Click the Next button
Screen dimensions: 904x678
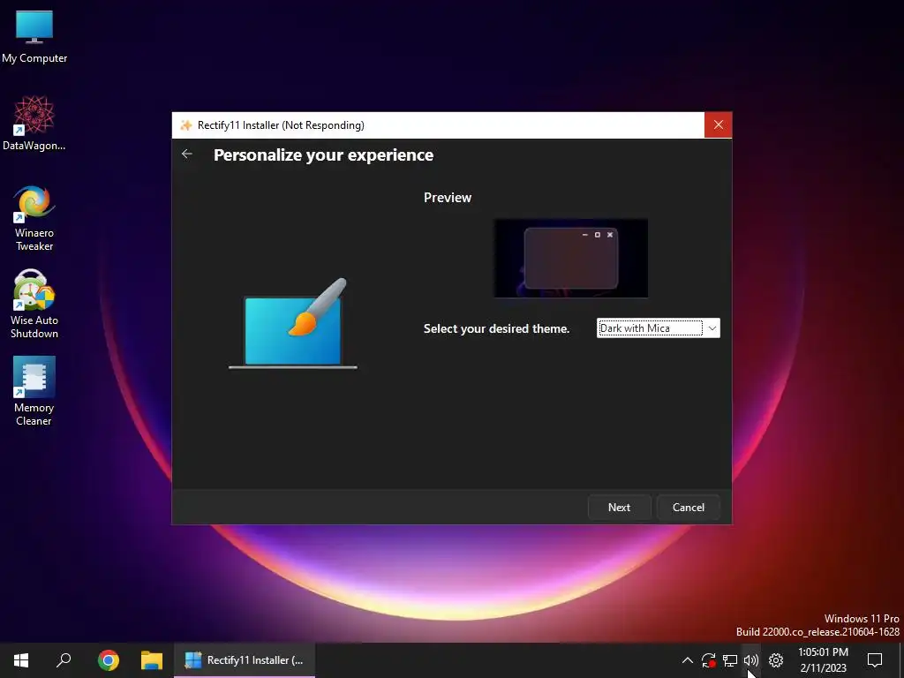pyautogui.click(x=619, y=508)
